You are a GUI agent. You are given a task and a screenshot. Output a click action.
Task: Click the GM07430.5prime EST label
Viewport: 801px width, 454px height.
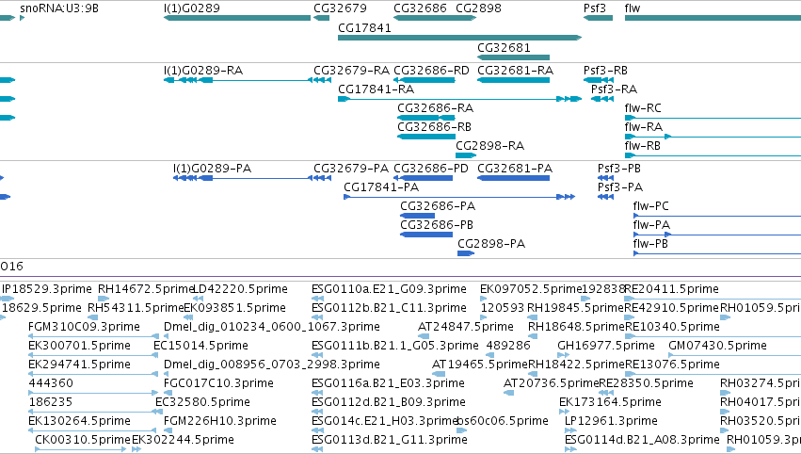click(x=717, y=346)
